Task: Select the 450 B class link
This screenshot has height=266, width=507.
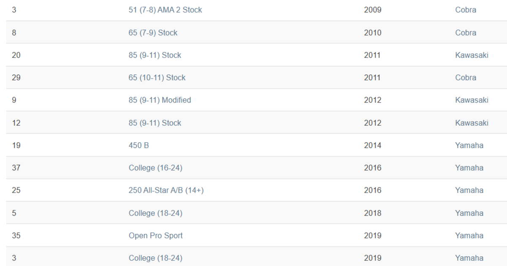Action: (139, 145)
